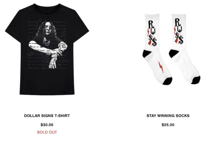Click the bottom hem of the black t-shirt

47,93
